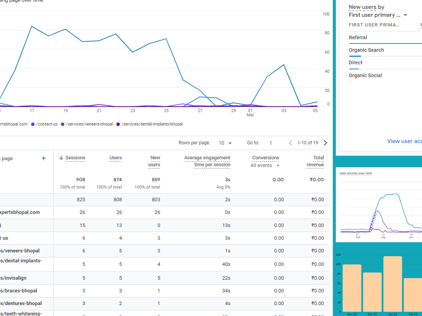Add dimension with the plus icon
The height and width of the screenshot is (316, 422).
tap(43, 158)
